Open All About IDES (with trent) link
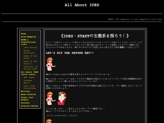 [29, 73]
